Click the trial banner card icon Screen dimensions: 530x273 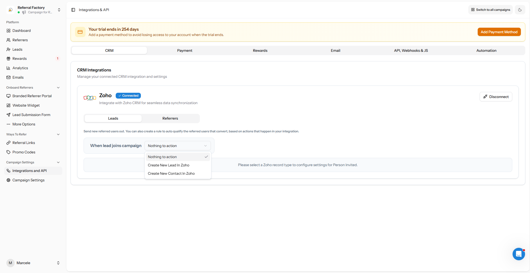(x=80, y=32)
